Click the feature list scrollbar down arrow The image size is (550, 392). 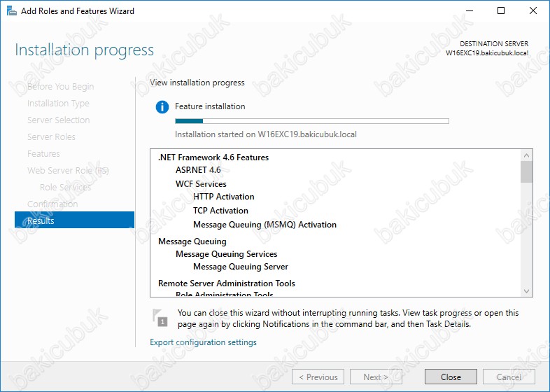526,291
